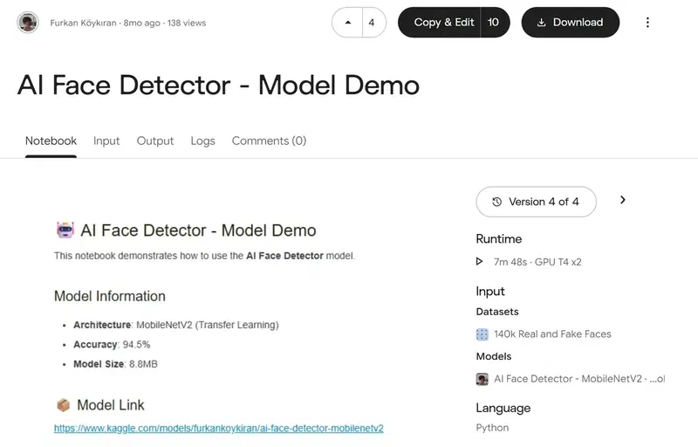Click the model owner avatar thumbnail
This screenshot has width=698, height=447.
[482, 379]
